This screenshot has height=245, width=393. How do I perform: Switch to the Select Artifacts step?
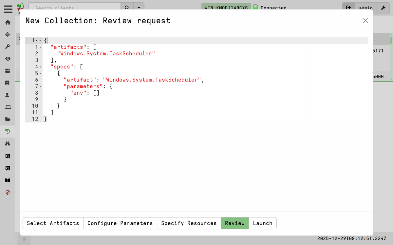click(53, 223)
